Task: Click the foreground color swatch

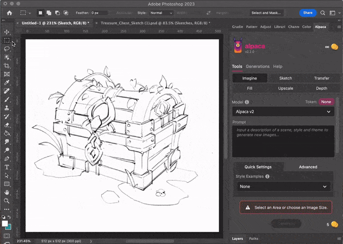Action: click(x=5, y=223)
